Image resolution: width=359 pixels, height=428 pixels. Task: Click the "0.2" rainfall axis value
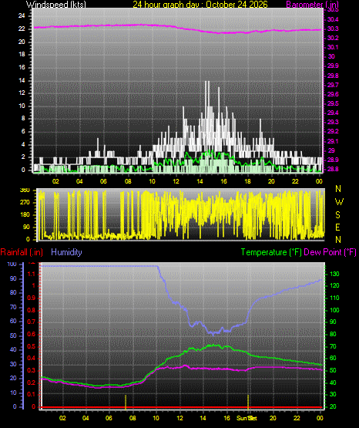(x=32, y=383)
